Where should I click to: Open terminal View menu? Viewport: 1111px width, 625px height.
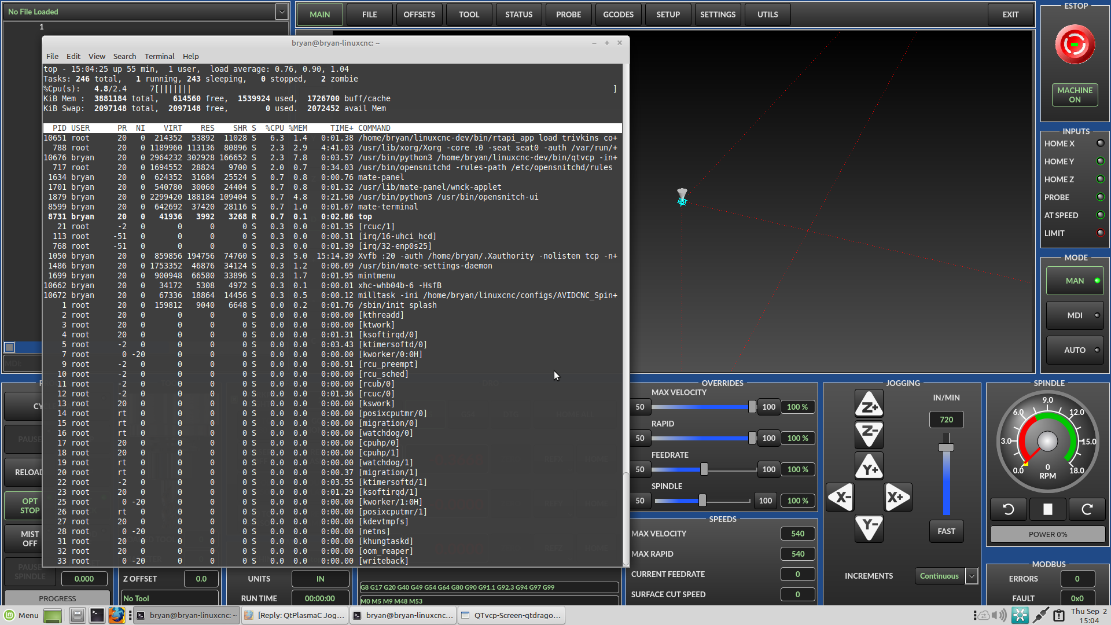(x=97, y=56)
